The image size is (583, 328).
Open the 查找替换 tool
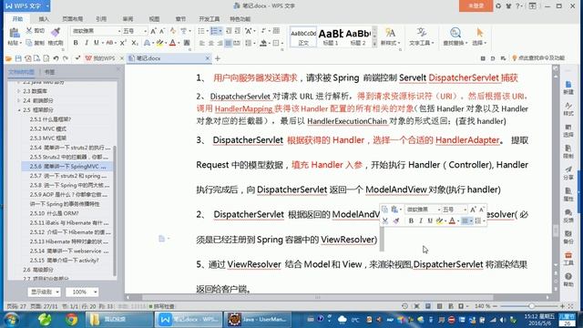[x=455, y=36]
